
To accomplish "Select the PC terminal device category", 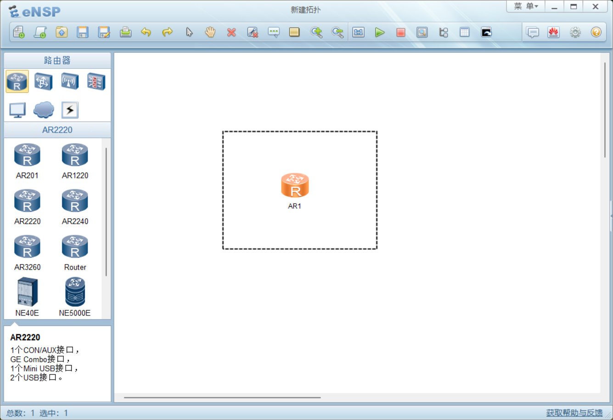I will (17, 110).
